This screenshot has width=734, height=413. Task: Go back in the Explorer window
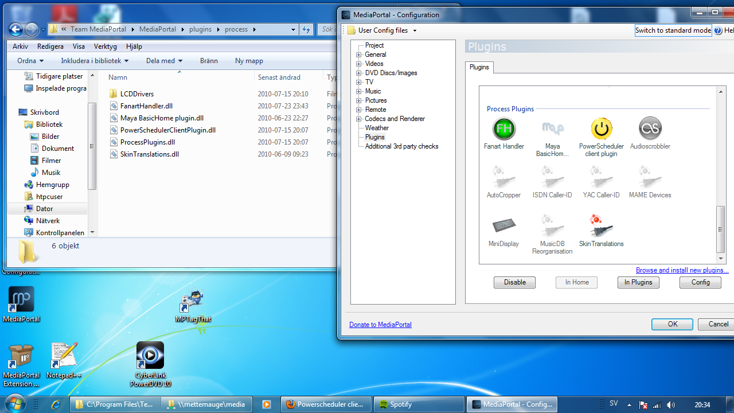pos(16,29)
